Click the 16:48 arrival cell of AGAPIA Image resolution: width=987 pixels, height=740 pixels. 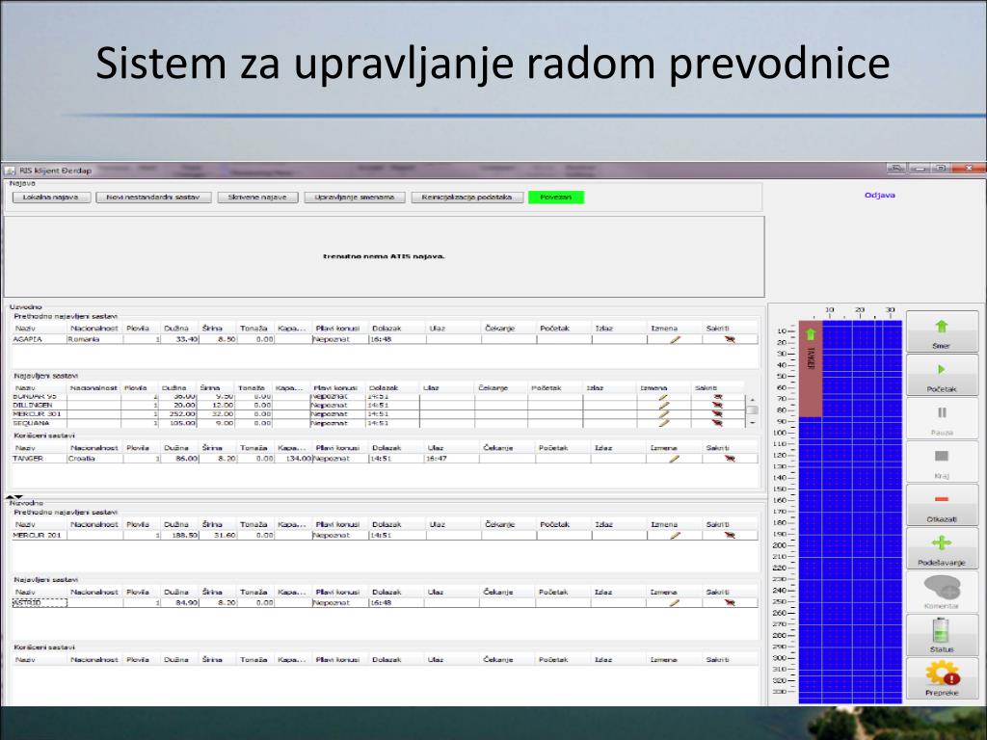pyautogui.click(x=398, y=339)
